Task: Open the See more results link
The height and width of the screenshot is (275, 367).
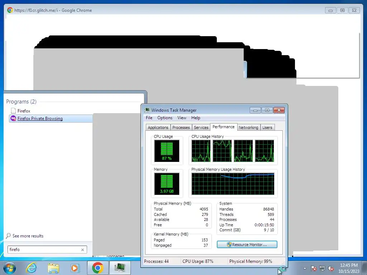Action: [28, 236]
